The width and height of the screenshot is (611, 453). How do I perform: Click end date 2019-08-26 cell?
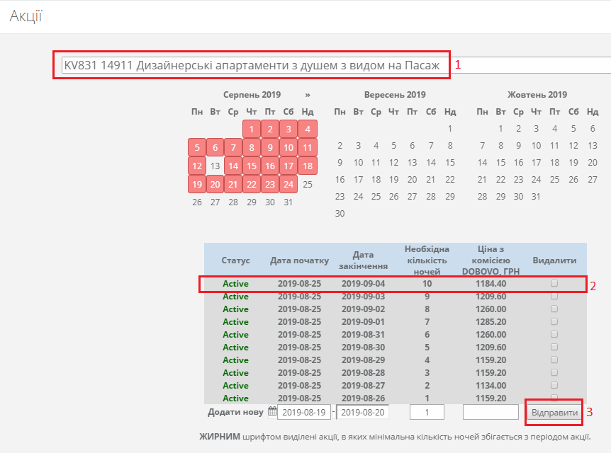pyautogui.click(x=363, y=398)
